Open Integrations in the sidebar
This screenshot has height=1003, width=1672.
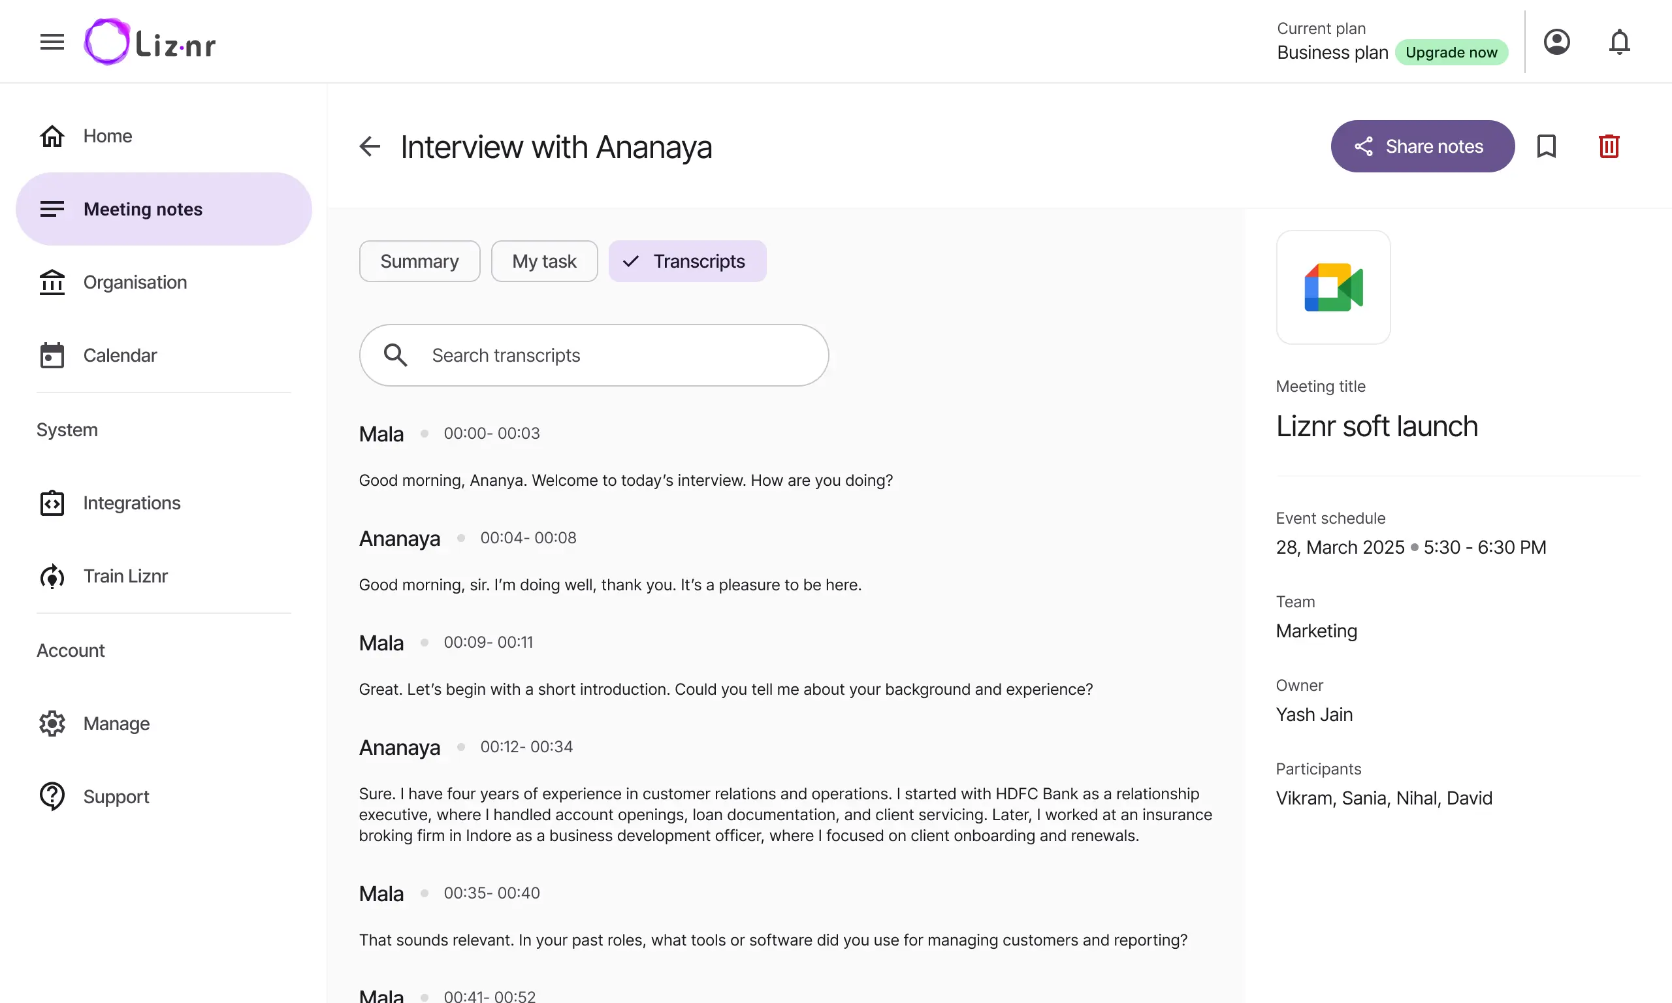click(x=163, y=503)
